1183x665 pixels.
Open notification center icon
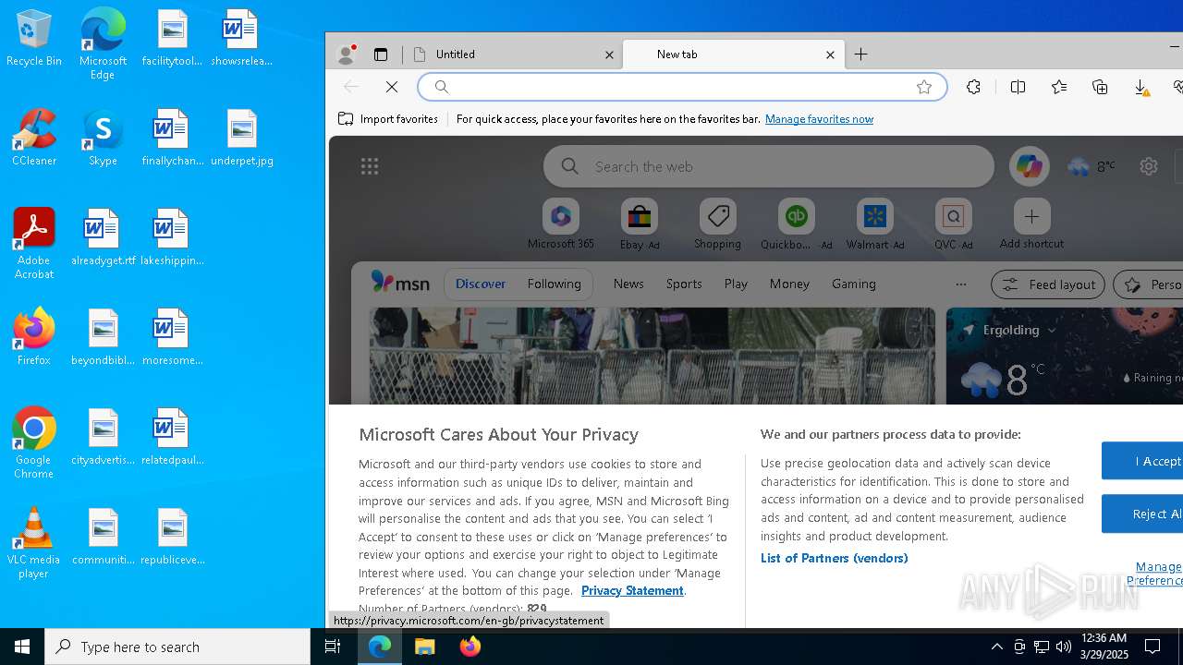[x=1153, y=647]
